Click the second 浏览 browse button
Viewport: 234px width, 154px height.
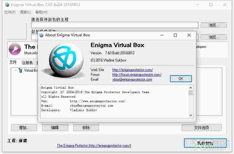[x=214, y=37]
